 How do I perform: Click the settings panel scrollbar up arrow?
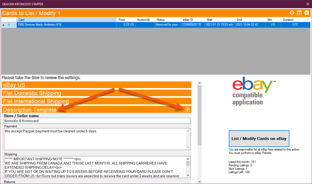pos(200,83)
